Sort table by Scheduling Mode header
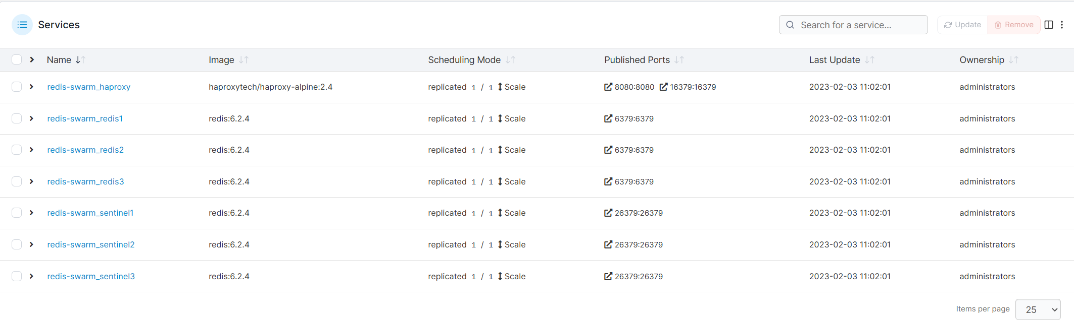The image size is (1074, 320). point(464,60)
